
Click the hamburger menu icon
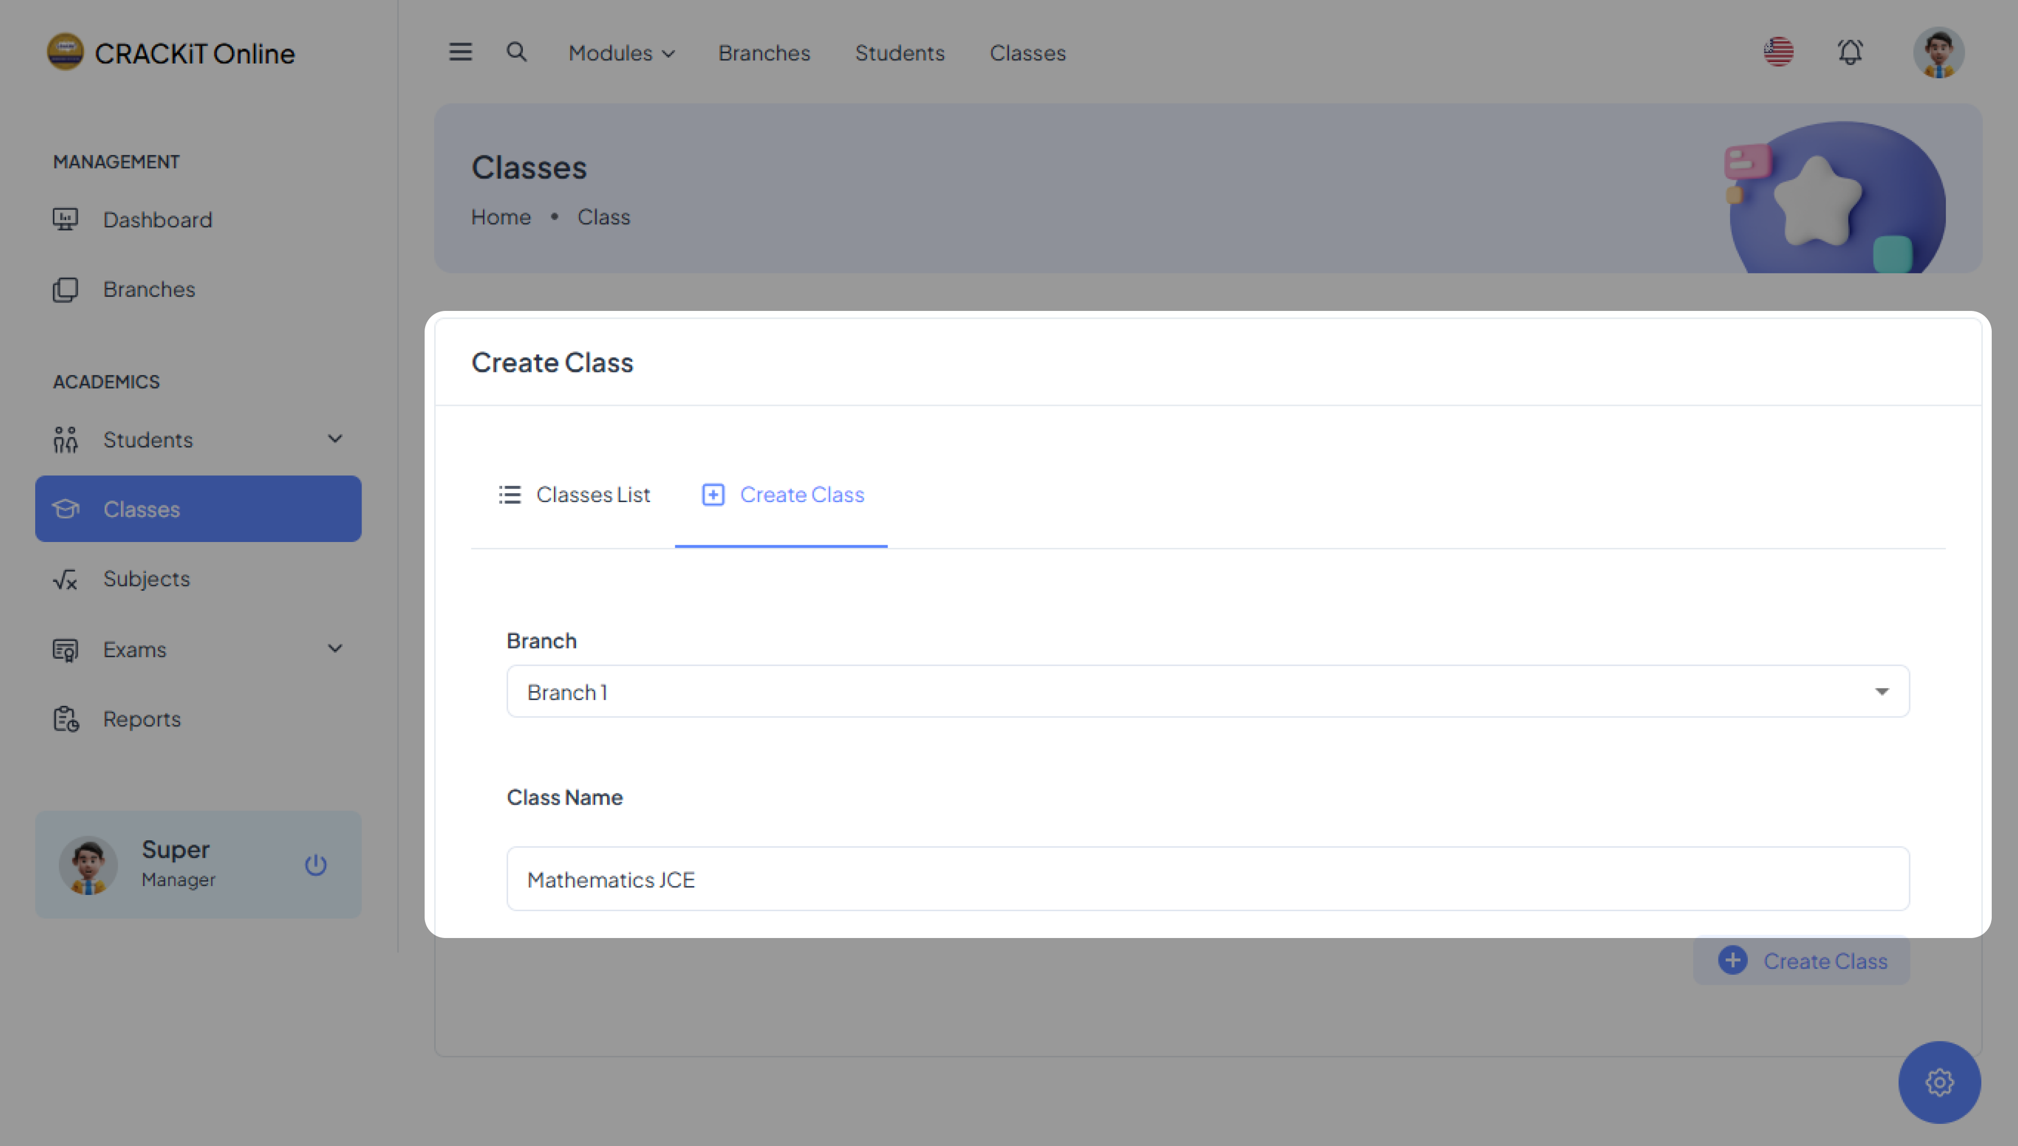point(460,52)
